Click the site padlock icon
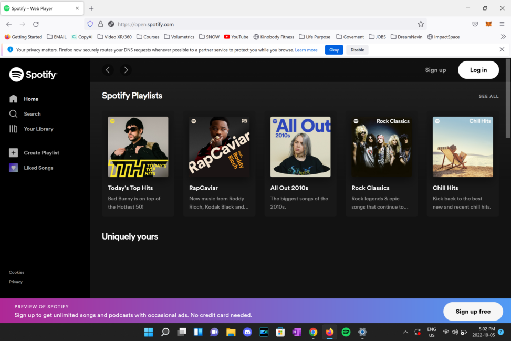Screen dimensions: 511x341 [101, 24]
